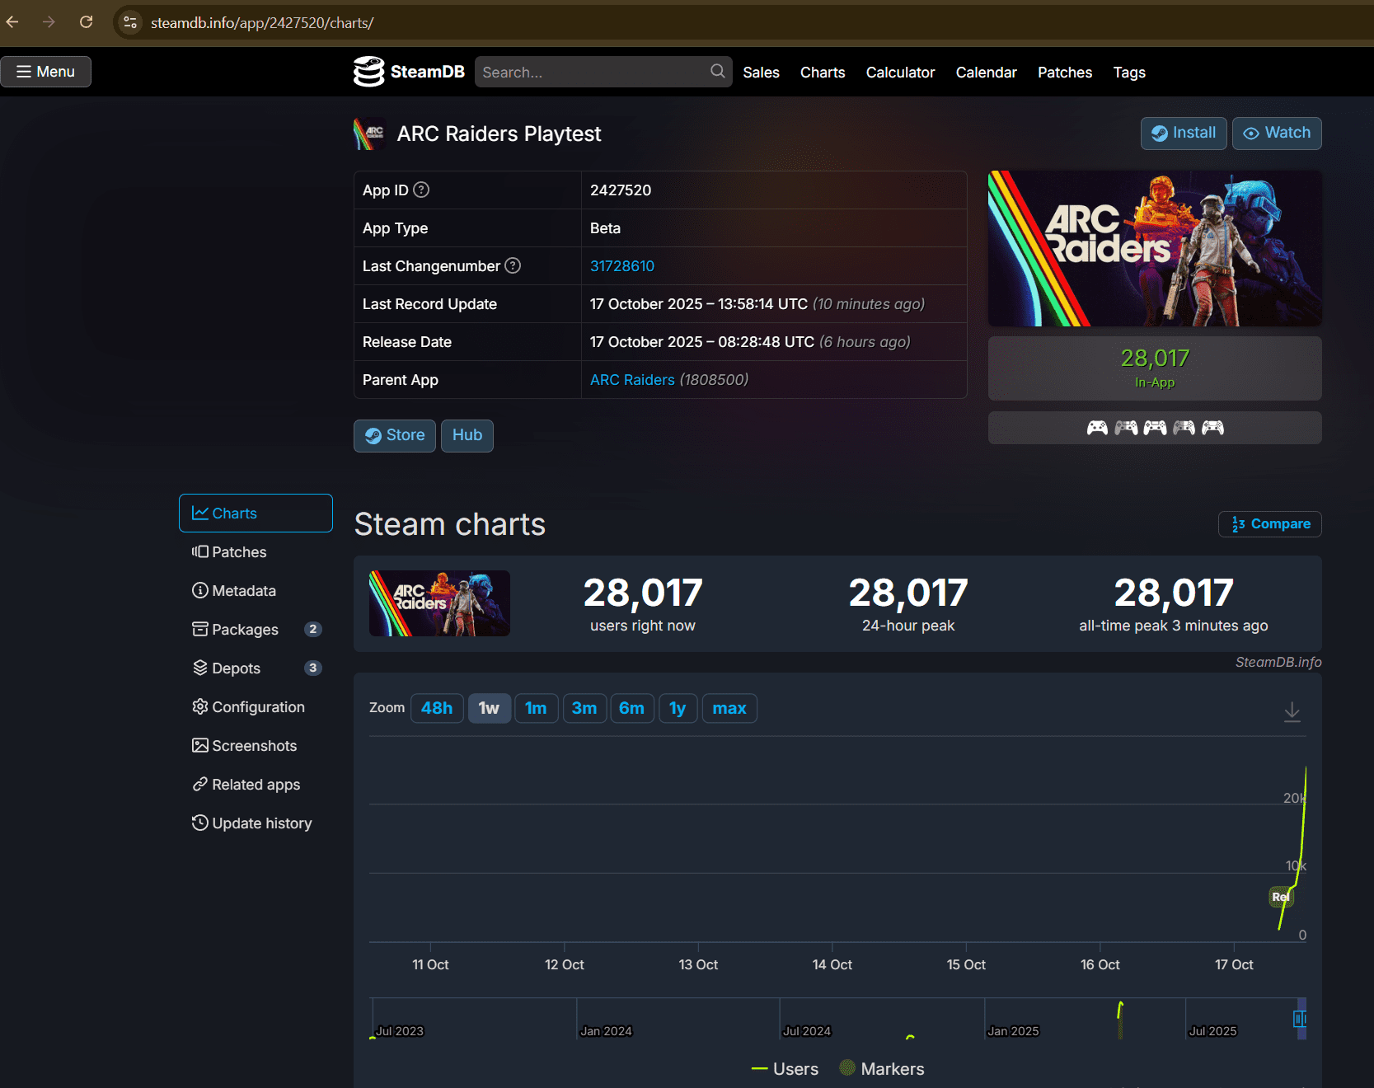Screen dimensions: 1374x1088
Task: Go to SteamDB home via logo
Action: pyautogui.click(x=409, y=72)
